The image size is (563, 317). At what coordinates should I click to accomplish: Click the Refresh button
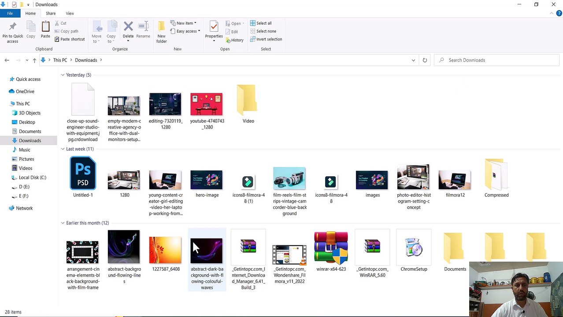(x=425, y=60)
